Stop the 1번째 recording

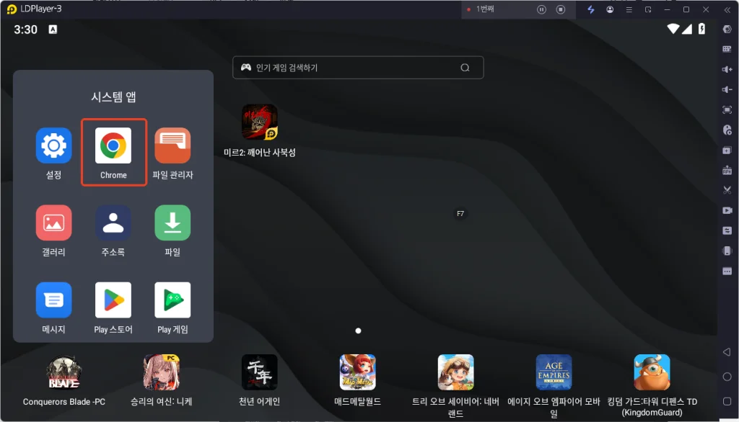click(x=560, y=9)
